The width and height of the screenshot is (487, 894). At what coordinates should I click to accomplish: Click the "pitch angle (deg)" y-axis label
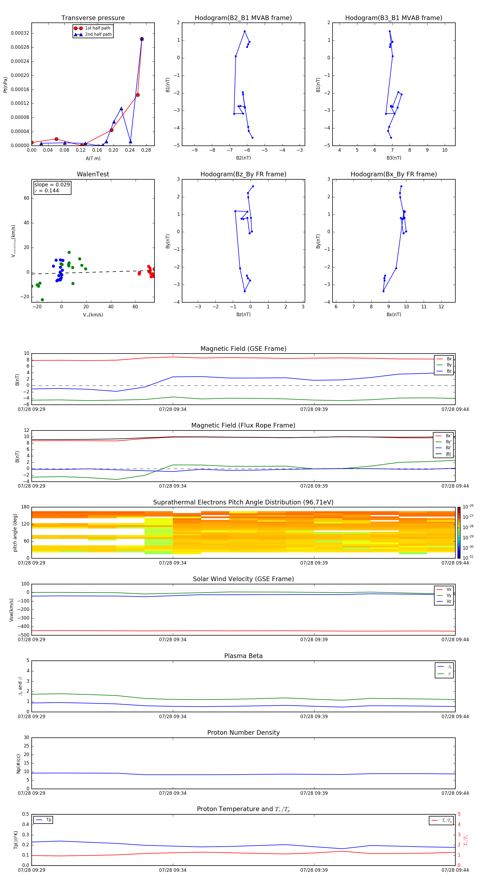tap(15, 533)
